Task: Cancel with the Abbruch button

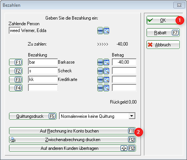Action: coord(163,45)
